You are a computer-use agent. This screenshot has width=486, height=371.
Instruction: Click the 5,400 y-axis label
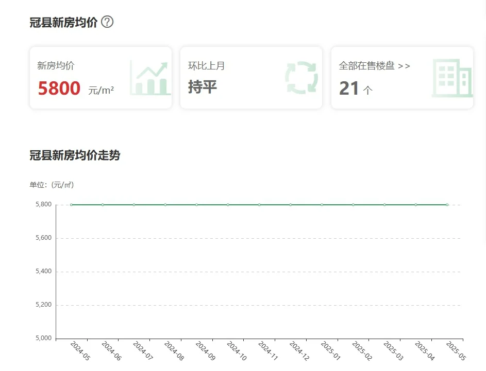click(x=43, y=272)
